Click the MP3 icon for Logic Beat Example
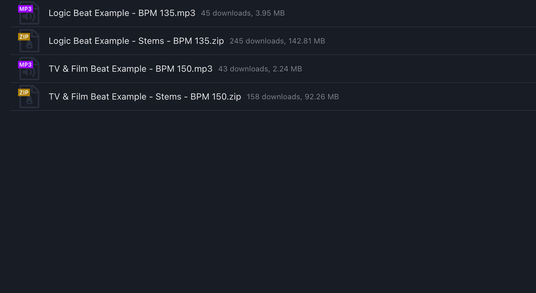 (29, 13)
